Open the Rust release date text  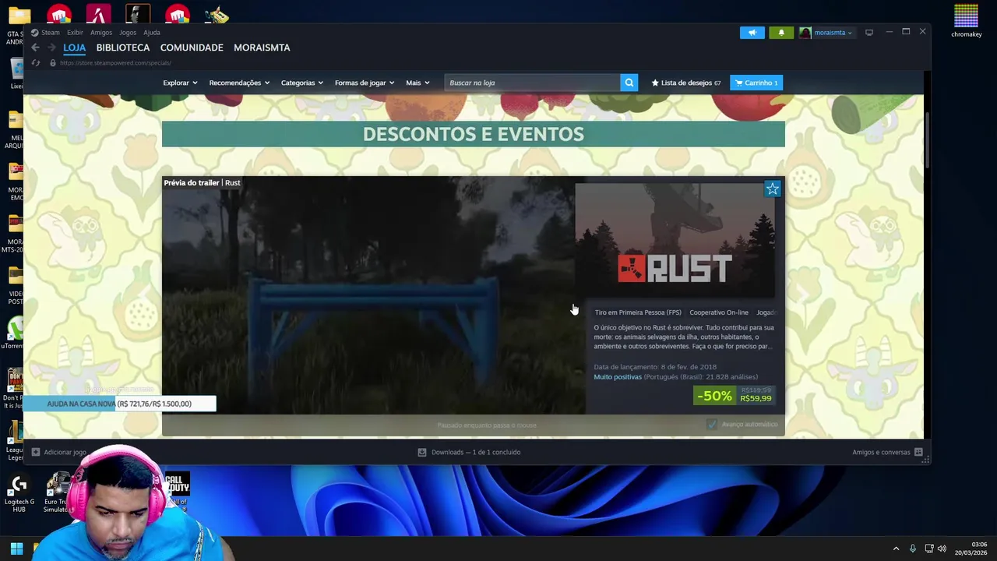655,367
